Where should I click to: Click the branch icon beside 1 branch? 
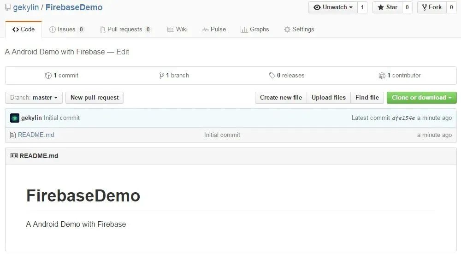161,76
